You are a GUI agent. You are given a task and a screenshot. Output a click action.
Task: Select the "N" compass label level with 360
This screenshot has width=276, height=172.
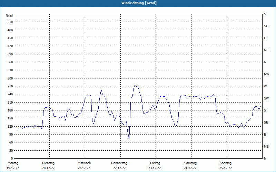pyautogui.click(x=265, y=62)
